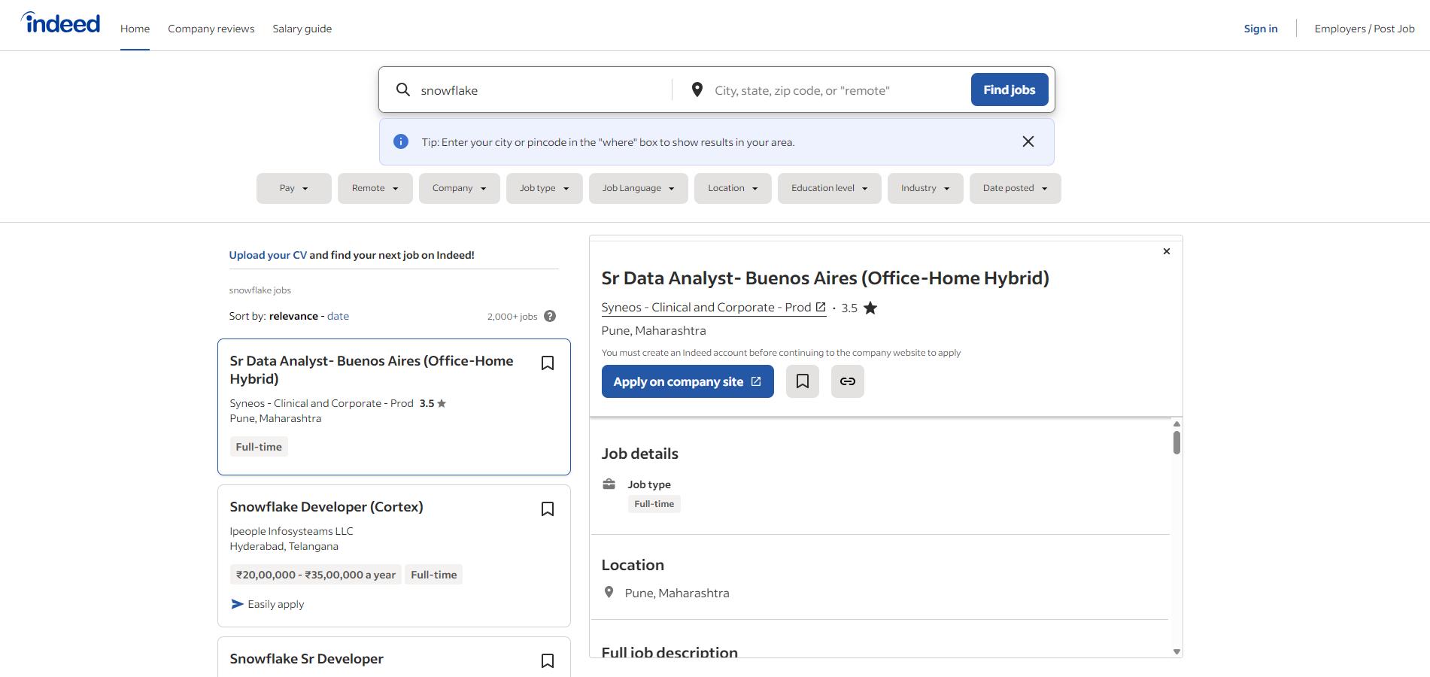
Task: Bookmark the Sr Data Analyst job card
Action: click(548, 363)
